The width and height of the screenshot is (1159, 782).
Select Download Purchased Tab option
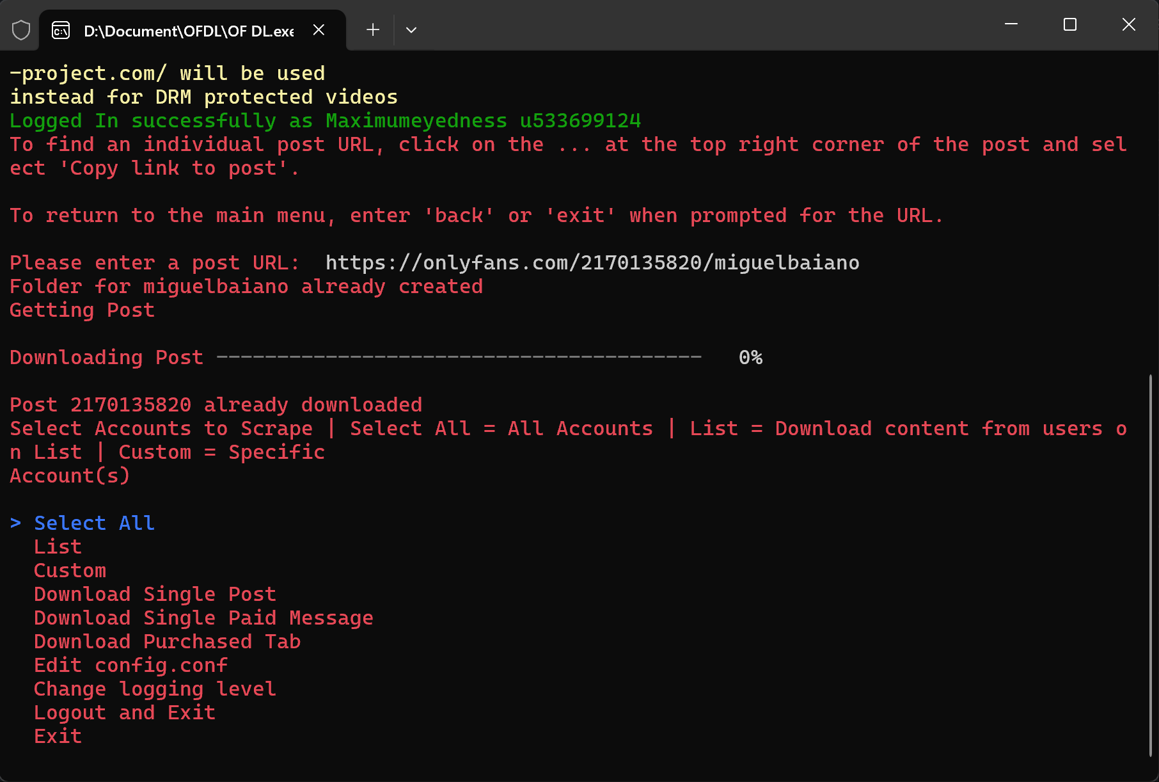167,641
